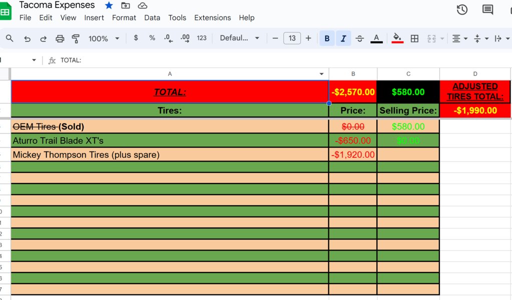
Task: Select Aturro Trail Blade XT's cell
Action: coord(170,140)
